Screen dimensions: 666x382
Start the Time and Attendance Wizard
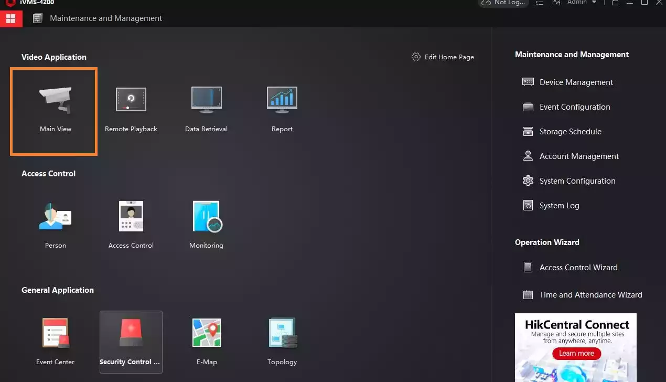tap(590, 295)
